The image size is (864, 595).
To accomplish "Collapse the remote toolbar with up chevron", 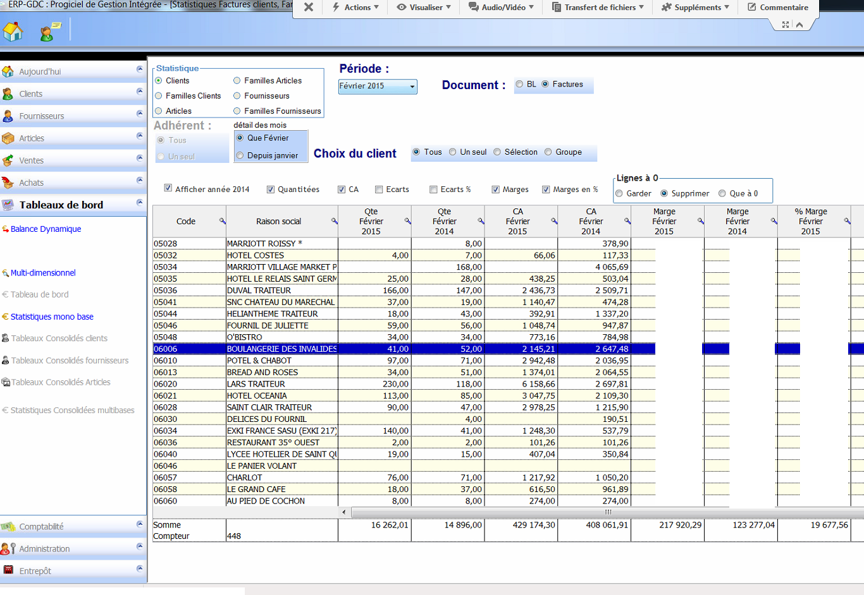I will click(799, 25).
